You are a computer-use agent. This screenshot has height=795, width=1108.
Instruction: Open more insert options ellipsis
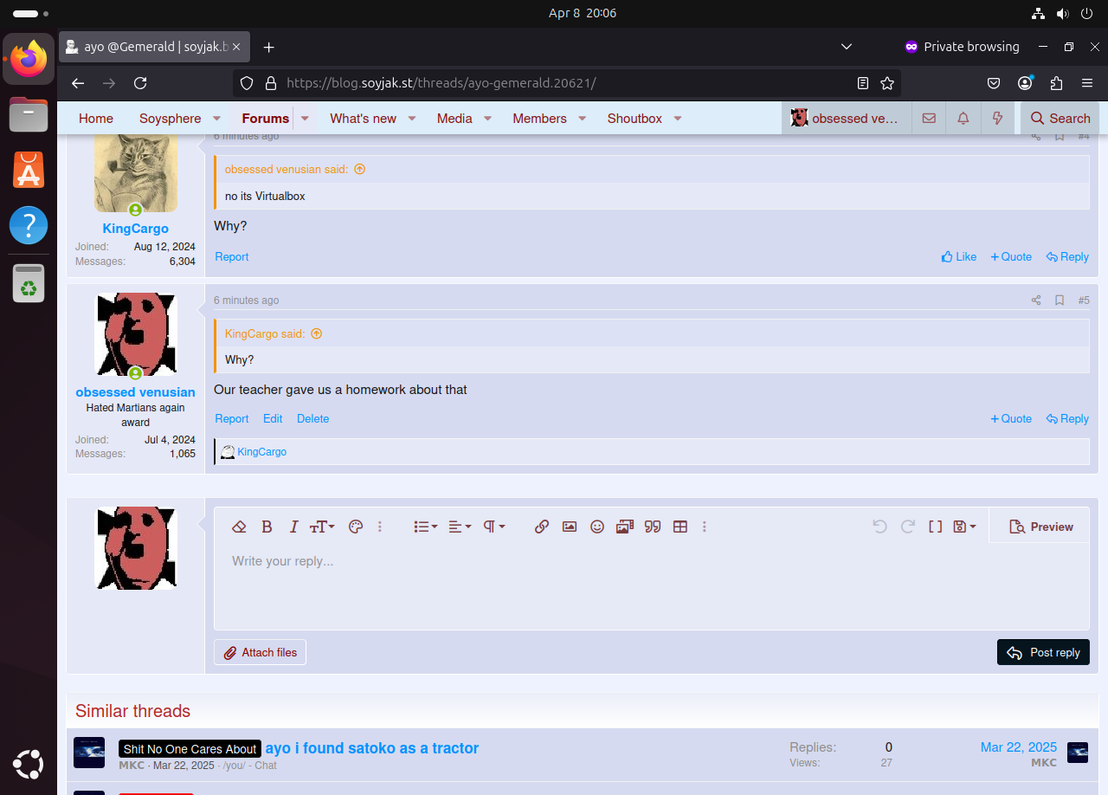pyautogui.click(x=705, y=527)
